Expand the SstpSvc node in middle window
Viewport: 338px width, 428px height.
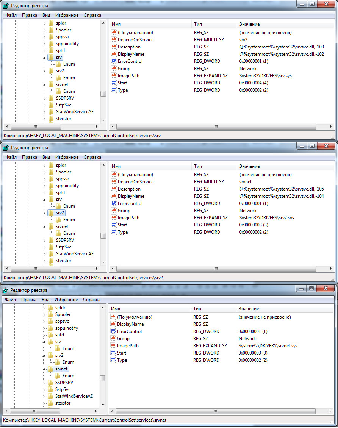pyautogui.click(x=44, y=247)
